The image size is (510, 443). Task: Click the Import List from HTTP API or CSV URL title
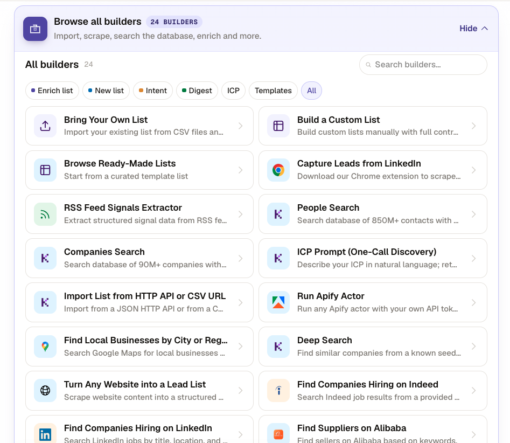(145, 296)
